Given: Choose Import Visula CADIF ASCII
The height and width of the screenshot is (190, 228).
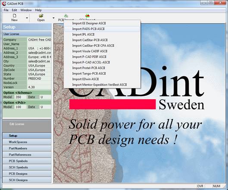Looking at the screenshot, I should click(102, 51).
